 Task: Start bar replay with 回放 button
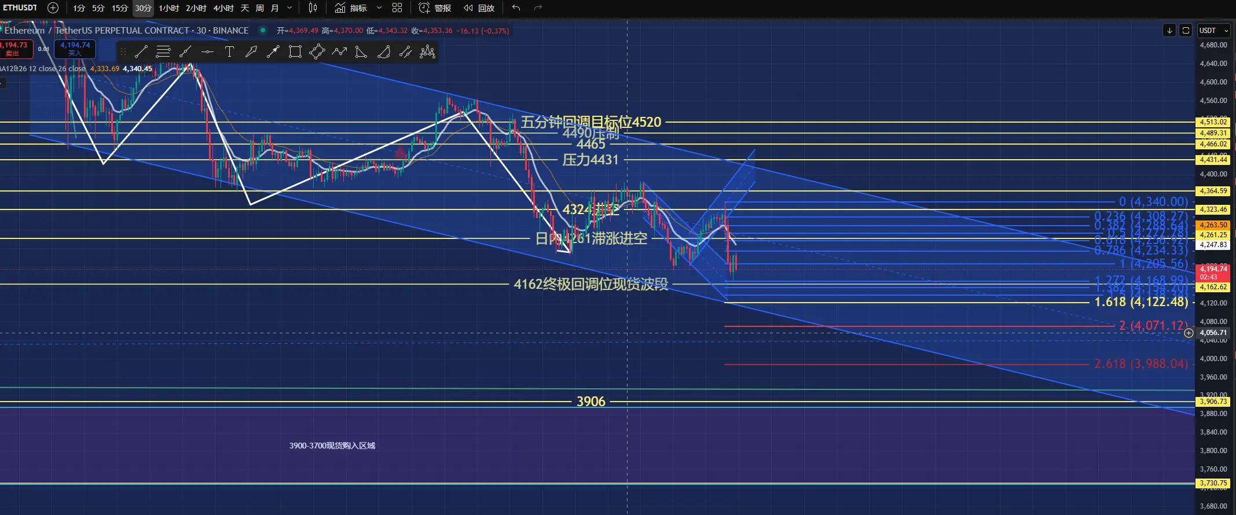point(479,8)
